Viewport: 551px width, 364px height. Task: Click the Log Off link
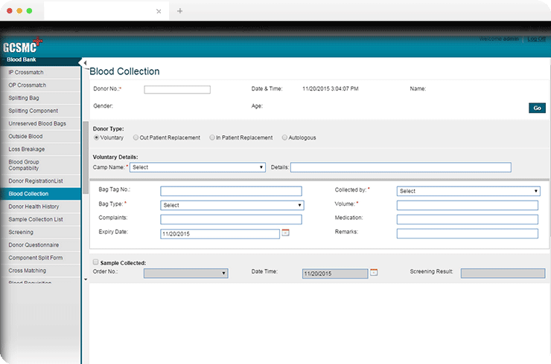[x=536, y=39]
